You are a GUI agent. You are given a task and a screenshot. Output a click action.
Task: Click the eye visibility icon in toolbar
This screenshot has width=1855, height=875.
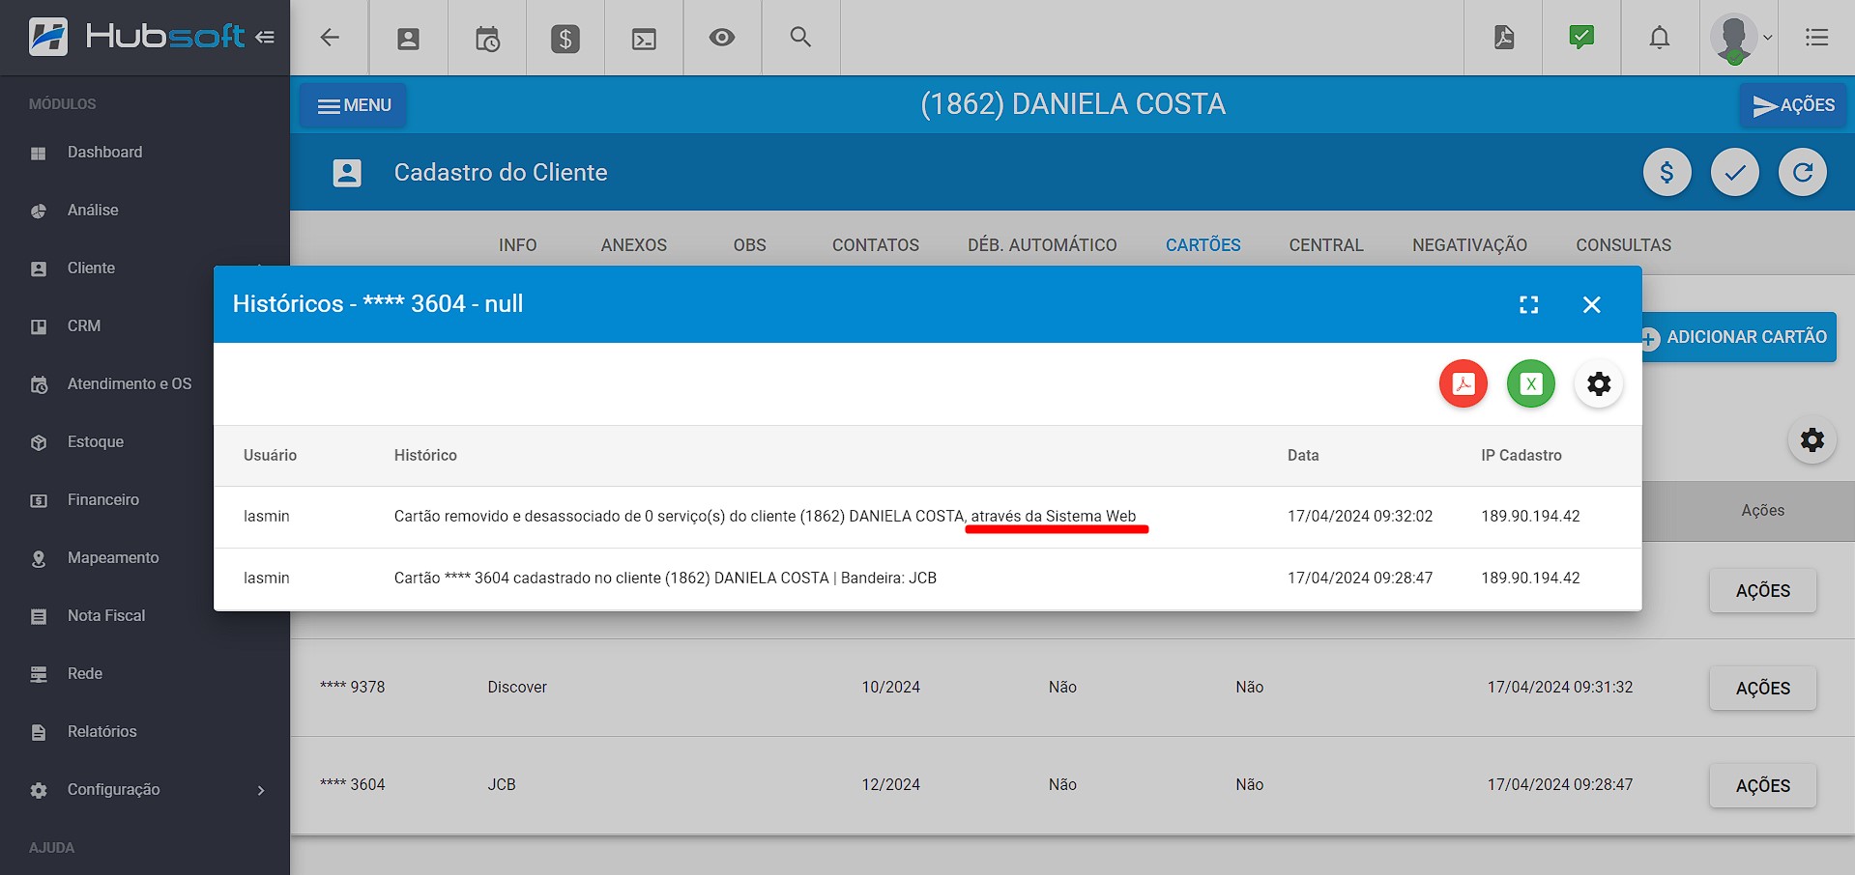click(721, 38)
